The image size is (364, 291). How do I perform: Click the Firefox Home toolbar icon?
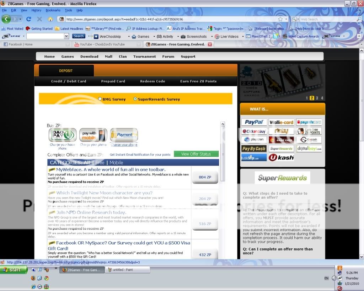click(50, 19)
